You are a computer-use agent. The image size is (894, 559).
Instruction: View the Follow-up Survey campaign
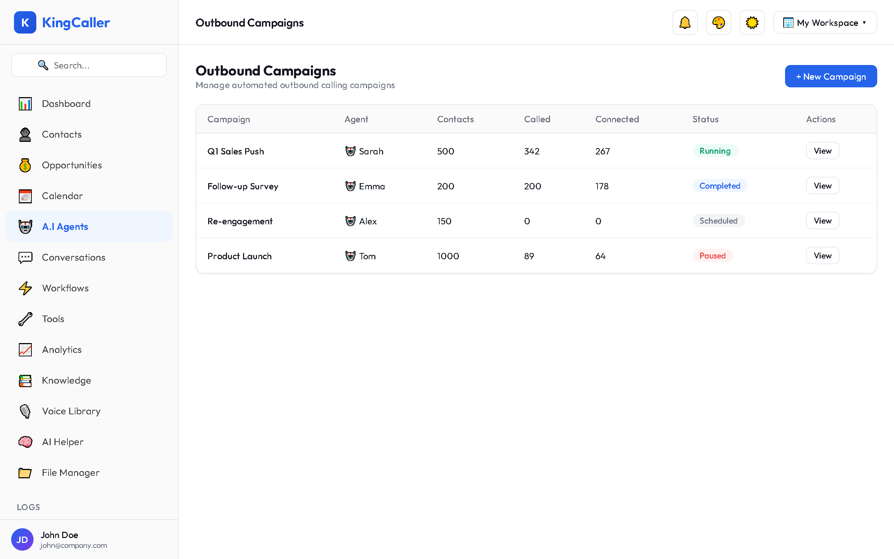(x=822, y=186)
